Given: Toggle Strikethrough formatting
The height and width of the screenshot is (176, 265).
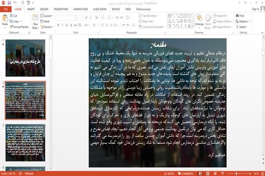Looking at the screenshot, I should pos(76,25).
